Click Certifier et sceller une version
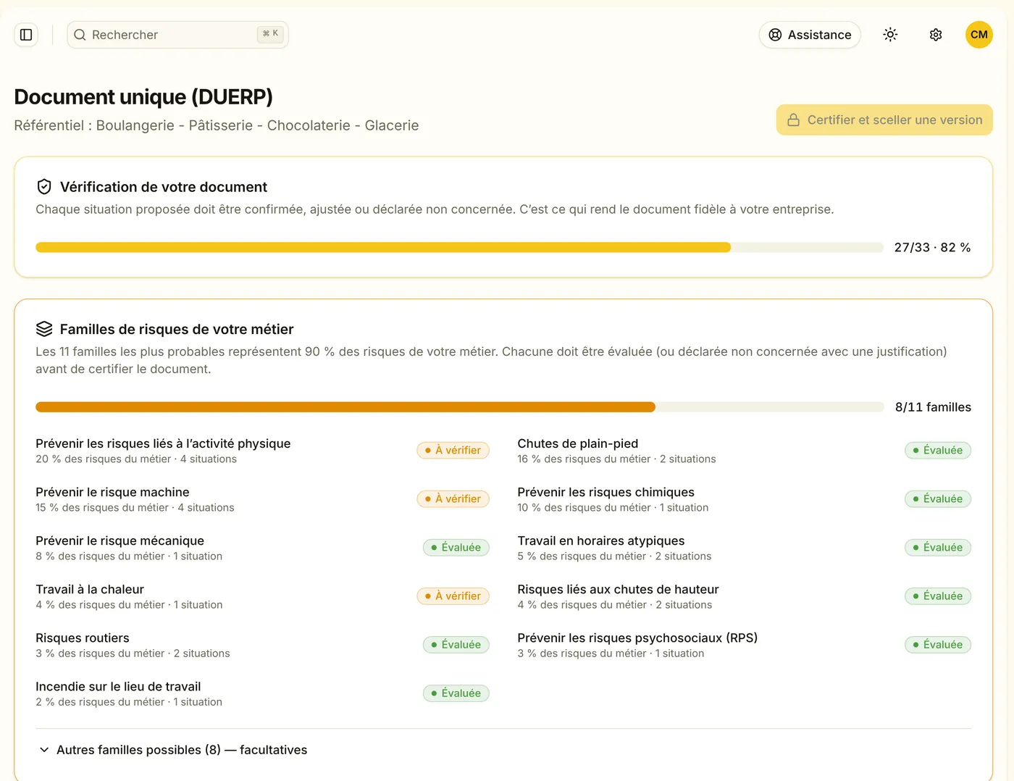 (x=884, y=120)
